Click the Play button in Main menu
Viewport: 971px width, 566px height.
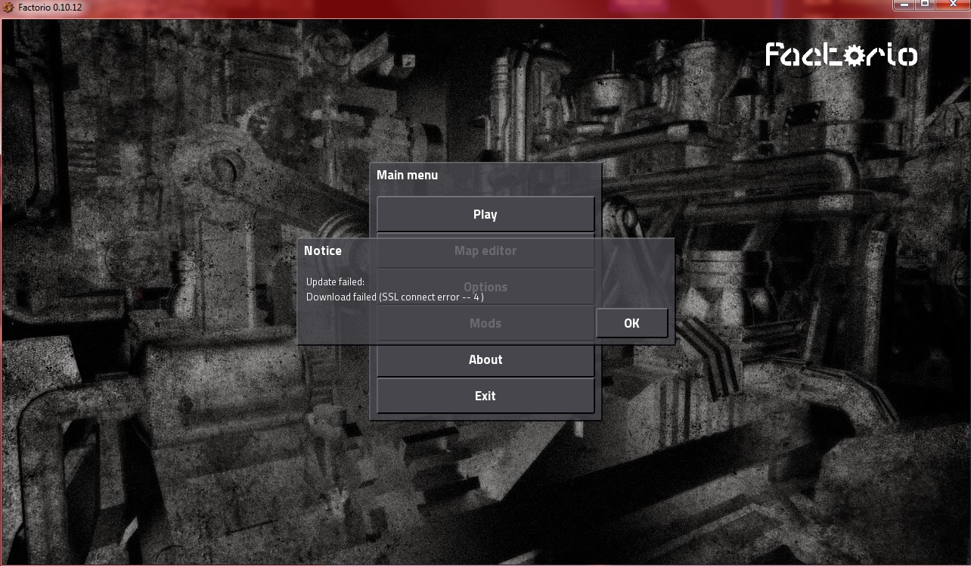pos(485,214)
